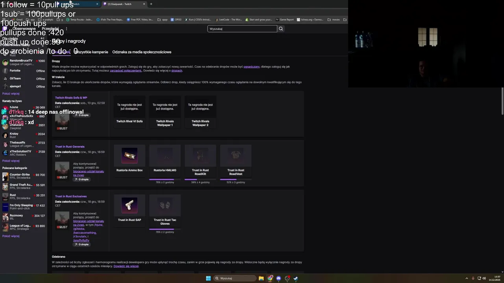The width and height of the screenshot is (504, 283).
Task: Click Rust game box art in Exclusives campaign
Action: (62, 221)
